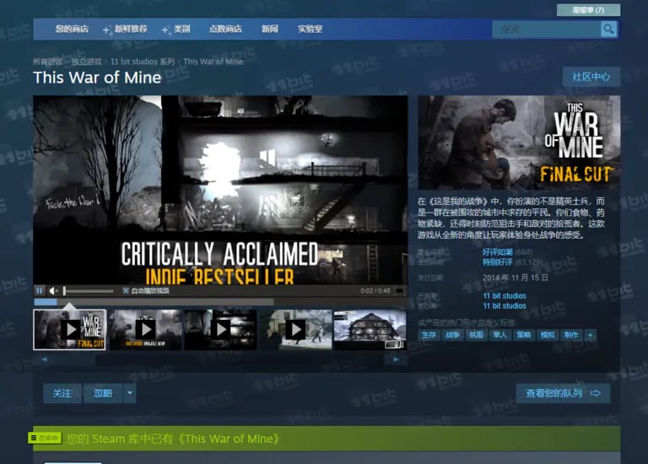Open the publisher 11 bit studios link
The image size is (648, 464).
(505, 305)
